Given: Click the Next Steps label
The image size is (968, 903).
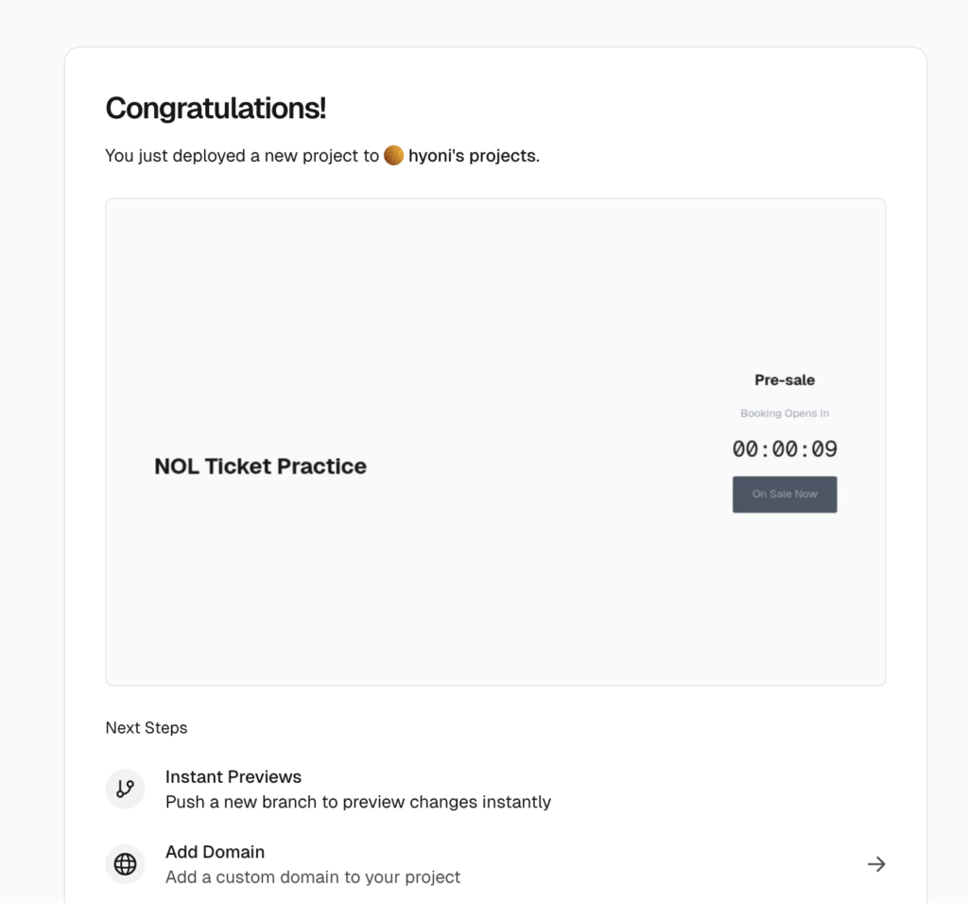Looking at the screenshot, I should pyautogui.click(x=147, y=728).
